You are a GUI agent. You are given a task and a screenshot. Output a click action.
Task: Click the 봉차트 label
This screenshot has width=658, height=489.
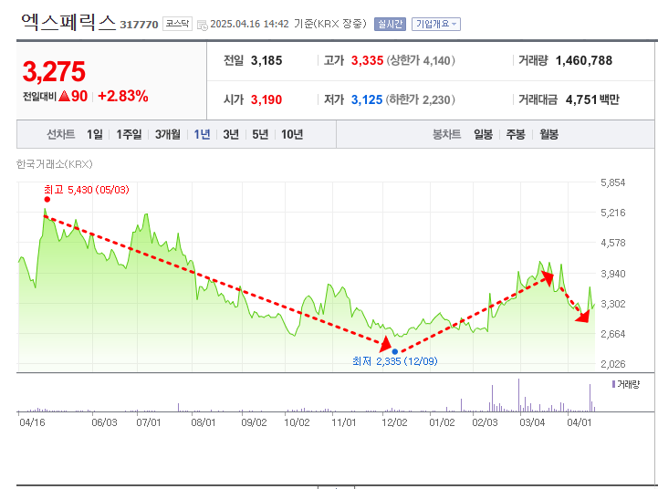[x=447, y=134]
